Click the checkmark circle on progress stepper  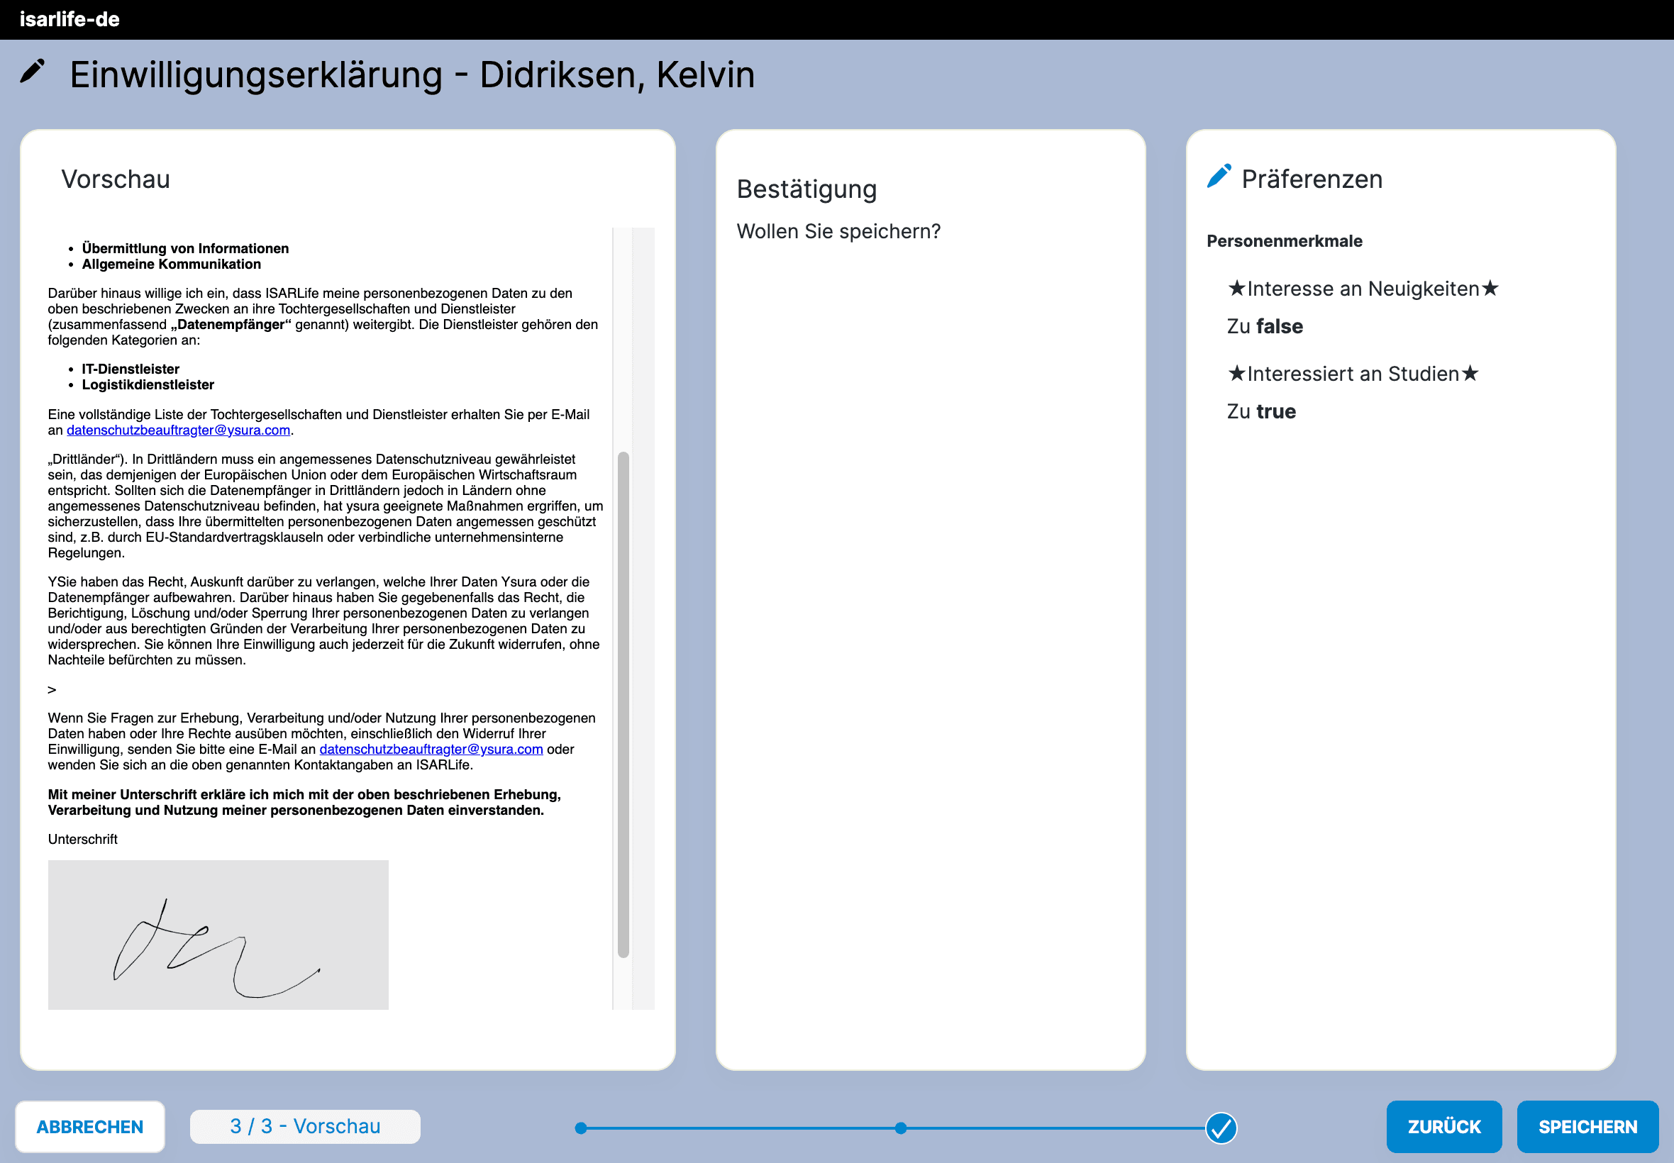click(x=1221, y=1128)
